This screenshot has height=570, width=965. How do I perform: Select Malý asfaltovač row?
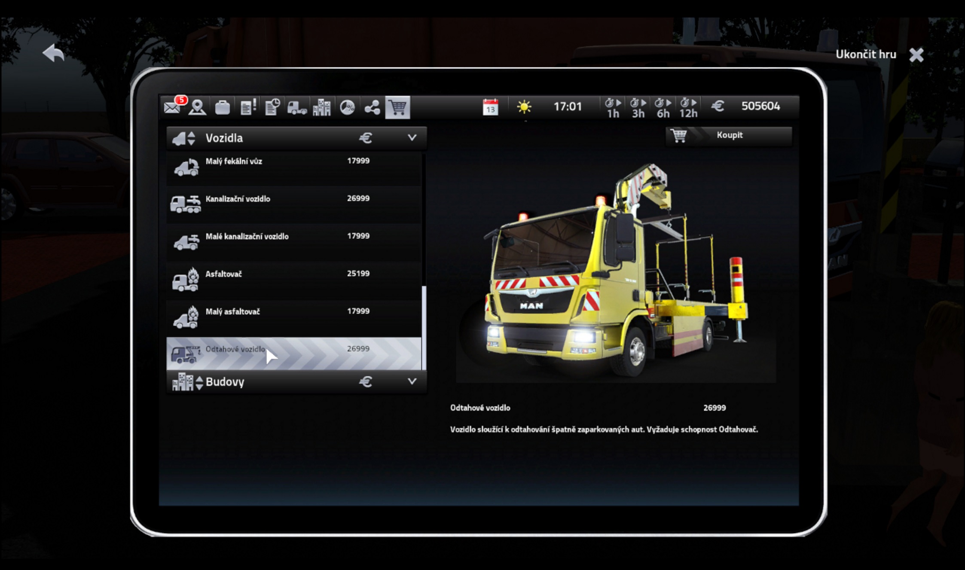[294, 317]
